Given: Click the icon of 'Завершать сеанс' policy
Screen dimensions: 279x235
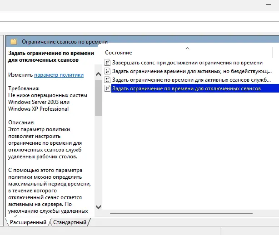Looking at the screenshot, I should coord(107,63).
